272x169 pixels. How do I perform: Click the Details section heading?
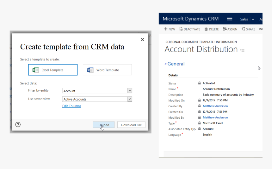tap(173, 75)
